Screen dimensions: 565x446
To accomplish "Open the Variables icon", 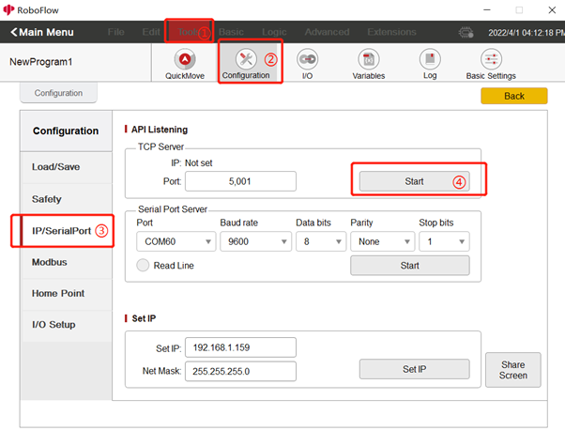I will [x=368, y=60].
